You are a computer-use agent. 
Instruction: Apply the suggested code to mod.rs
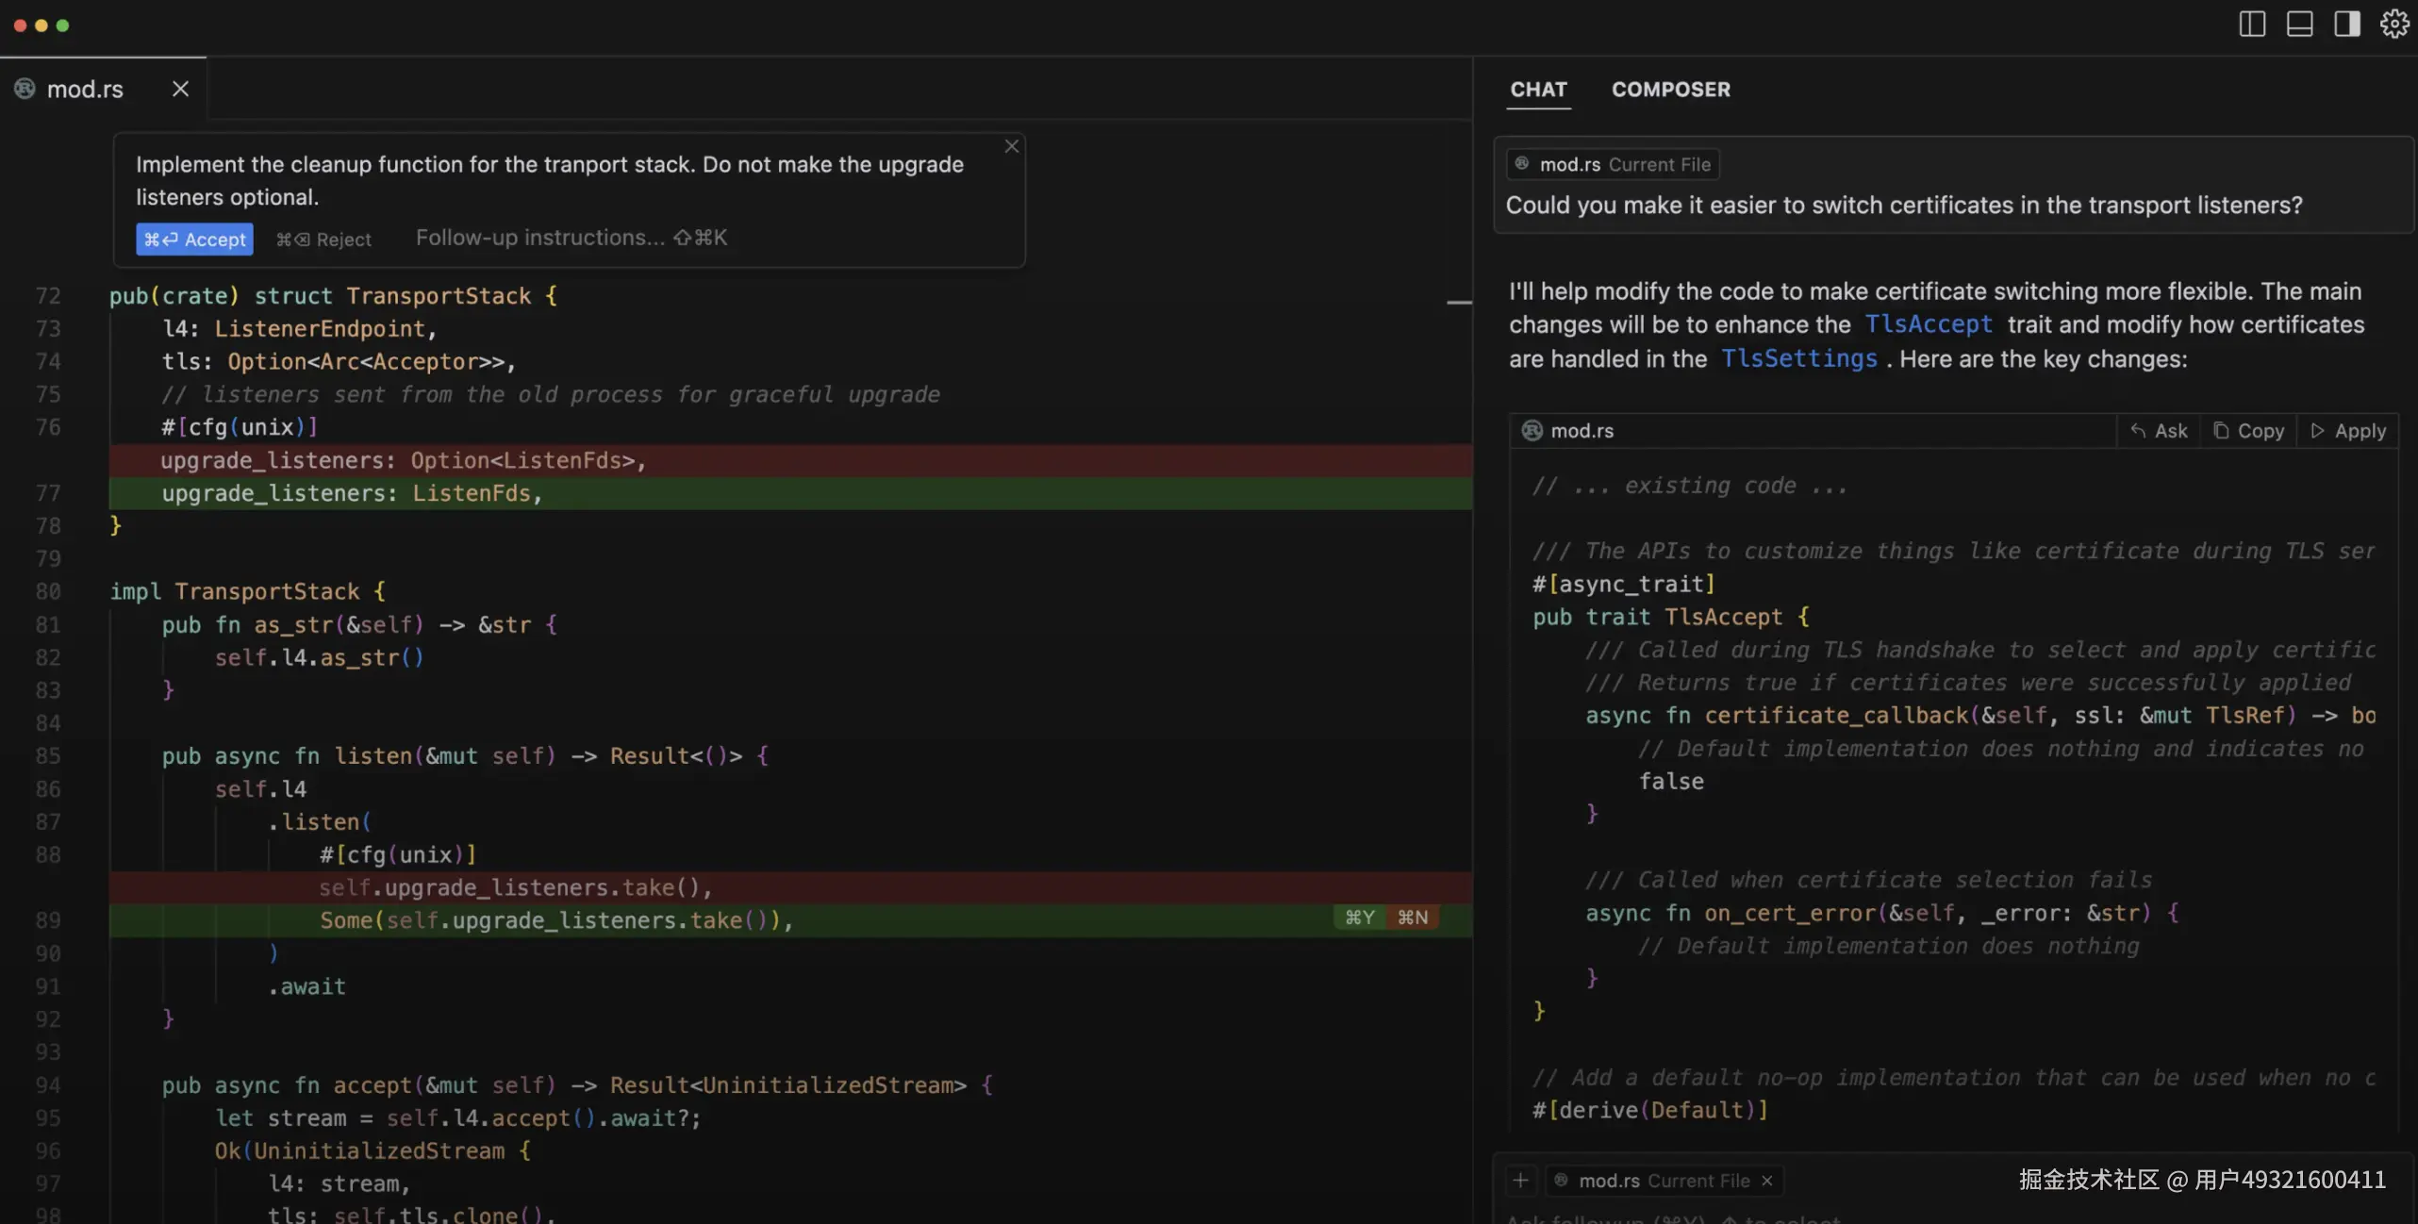click(2348, 431)
